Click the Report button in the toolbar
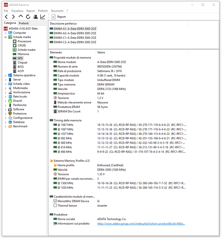Screen dimensions: 222x238 point(59,17)
